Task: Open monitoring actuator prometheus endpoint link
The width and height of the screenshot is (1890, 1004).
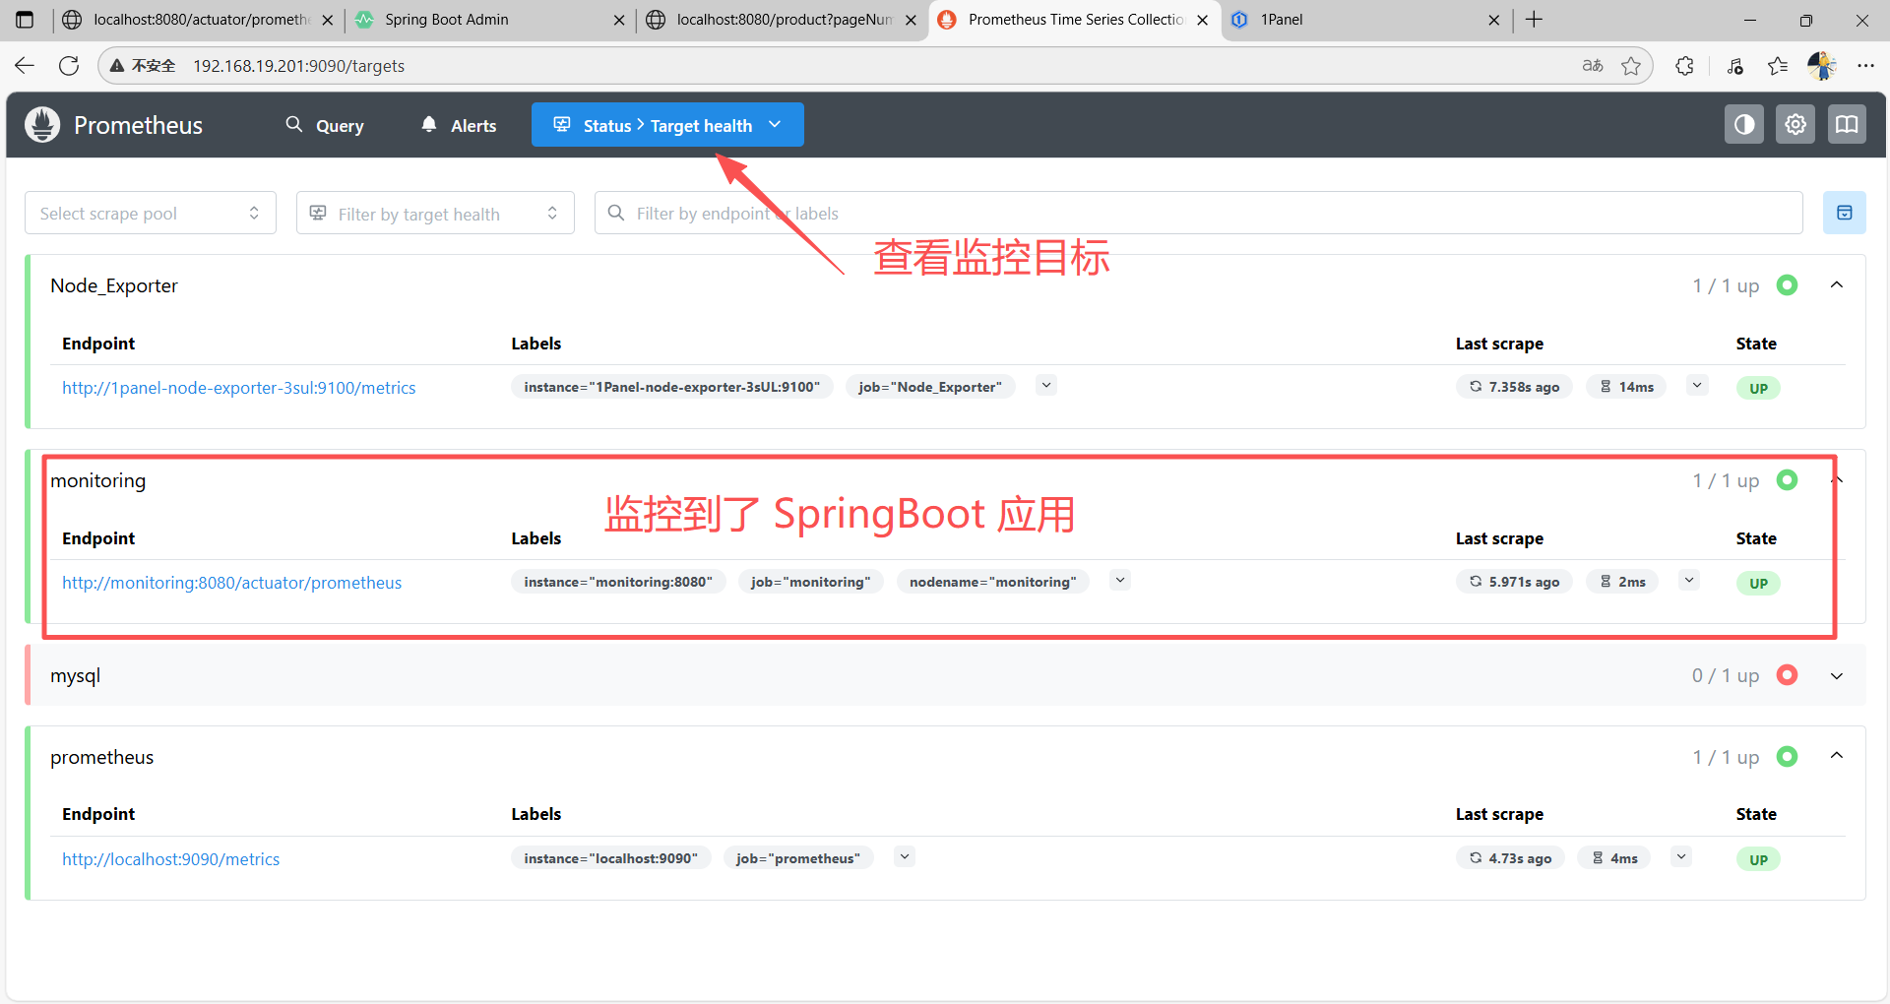Action: (x=232, y=583)
